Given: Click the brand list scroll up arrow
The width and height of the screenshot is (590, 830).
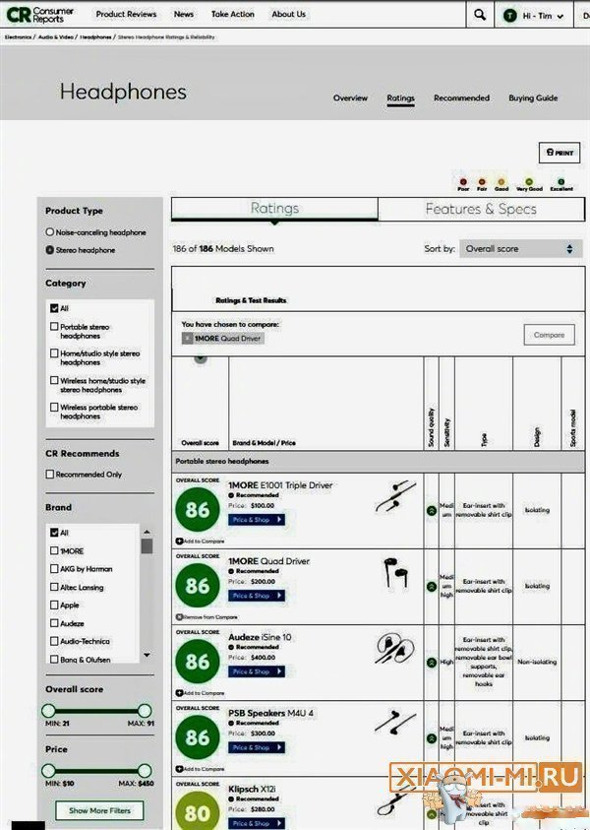Looking at the screenshot, I should (x=147, y=532).
